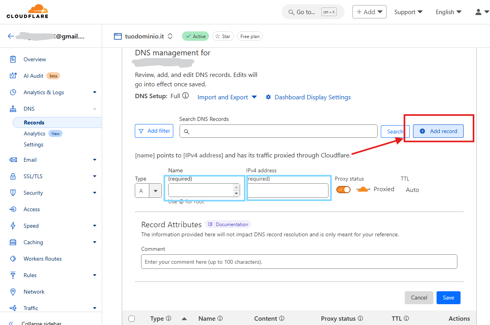Viewport: 490px width, 325px height.
Task: Click the Email envelope icon
Action: point(13,160)
